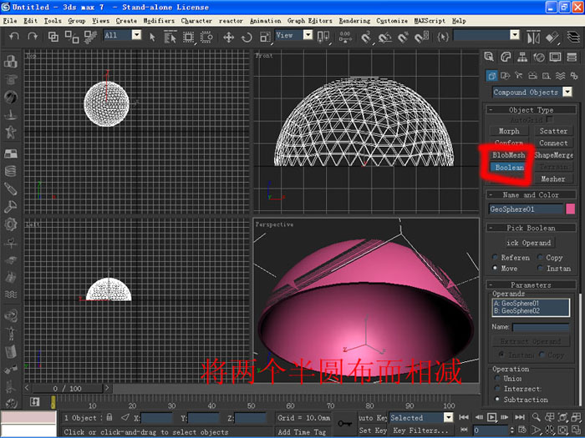Toggle the selection lock padlock icon
The width and height of the screenshot is (585, 438).
(x=109, y=417)
